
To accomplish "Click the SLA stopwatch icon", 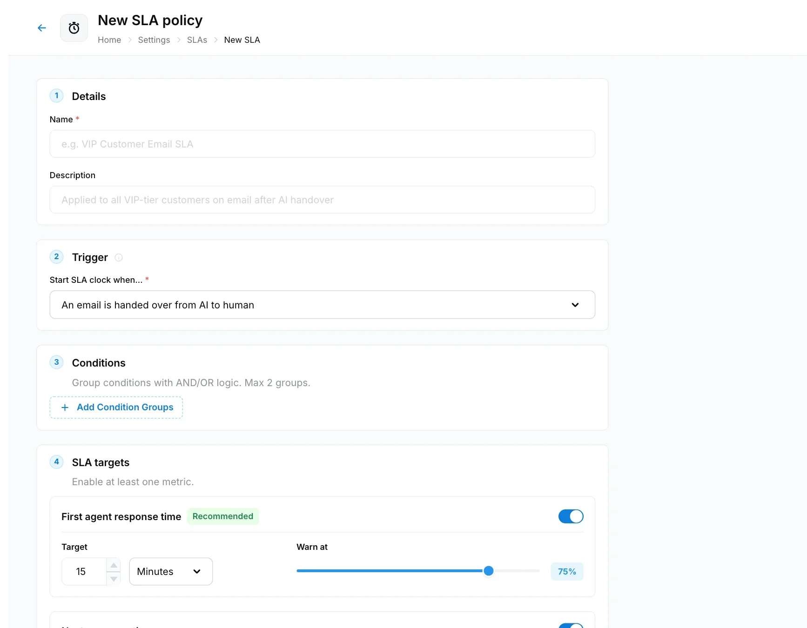I will tap(74, 28).
